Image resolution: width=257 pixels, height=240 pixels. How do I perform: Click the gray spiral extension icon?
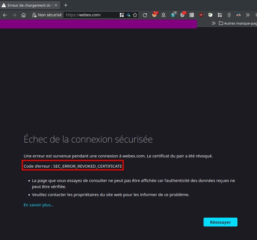pos(229,15)
